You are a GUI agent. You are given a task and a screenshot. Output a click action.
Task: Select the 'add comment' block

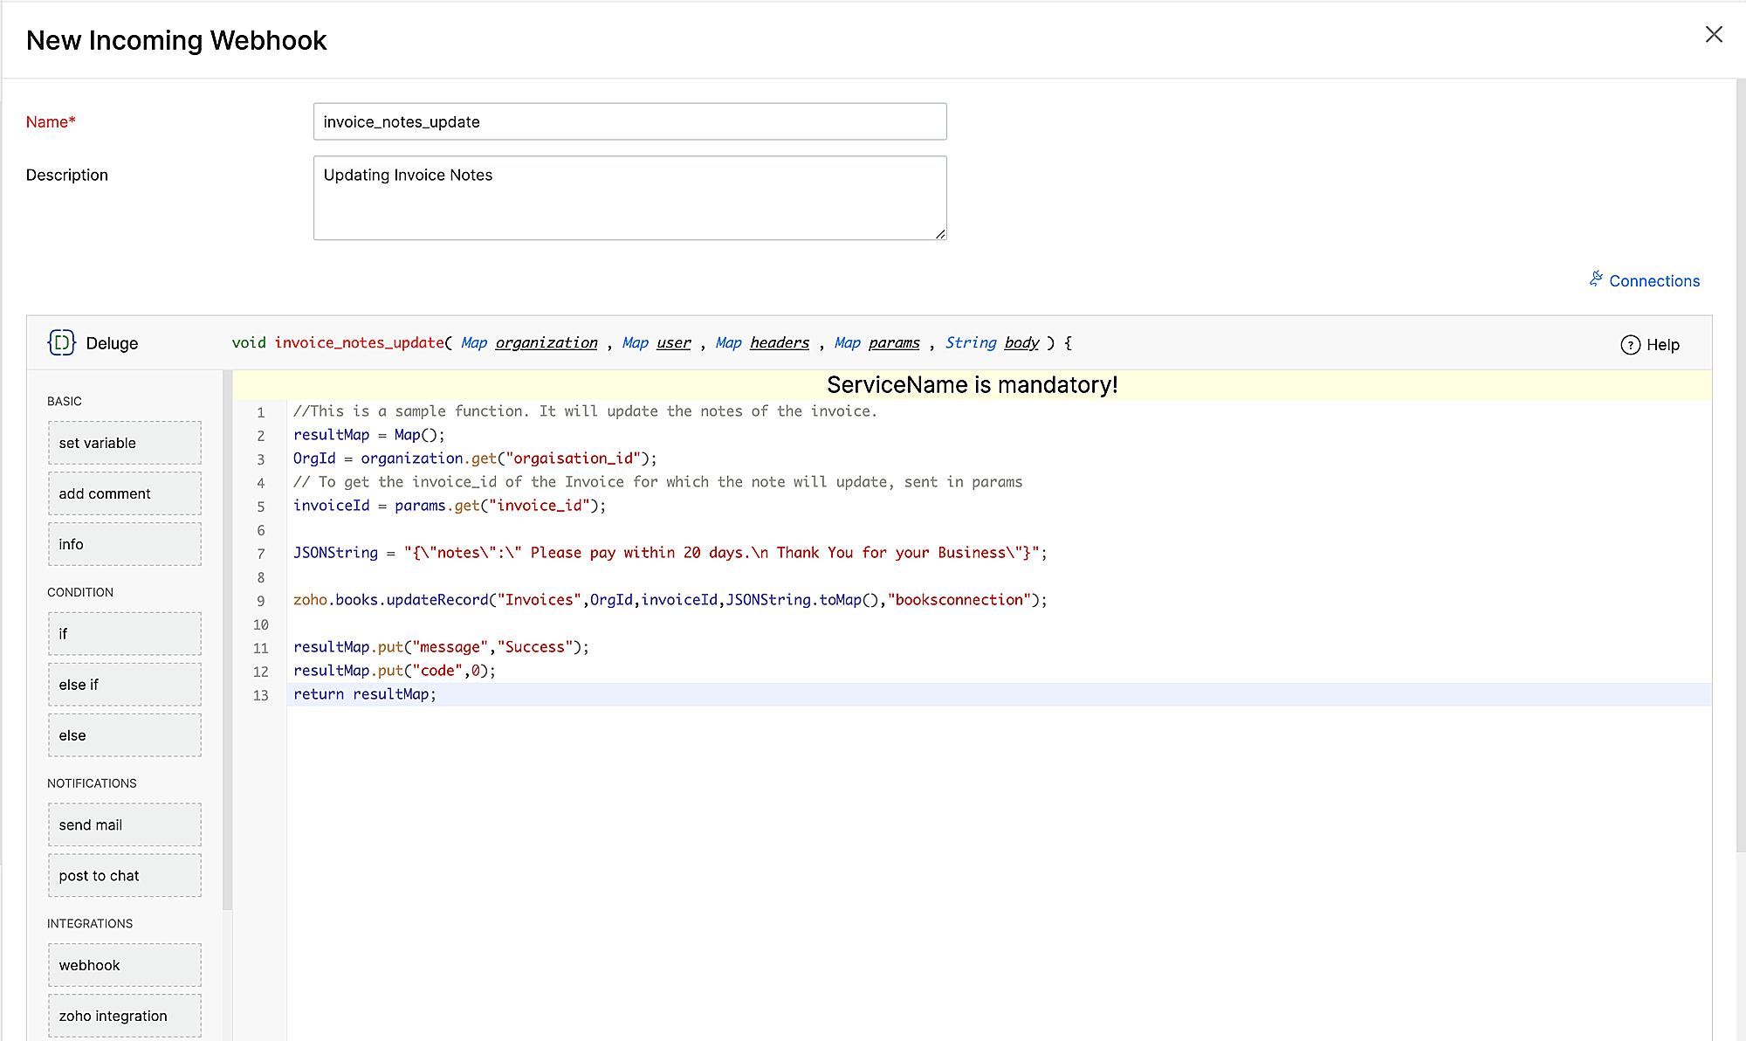click(x=124, y=493)
